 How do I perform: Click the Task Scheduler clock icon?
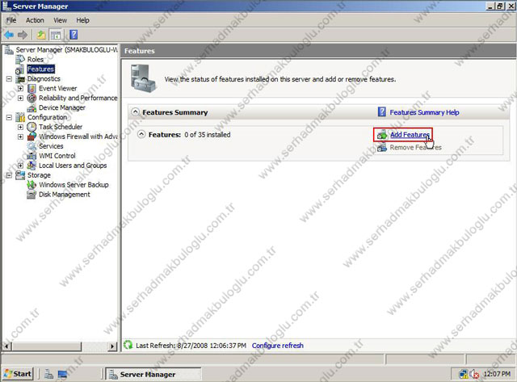pos(32,127)
